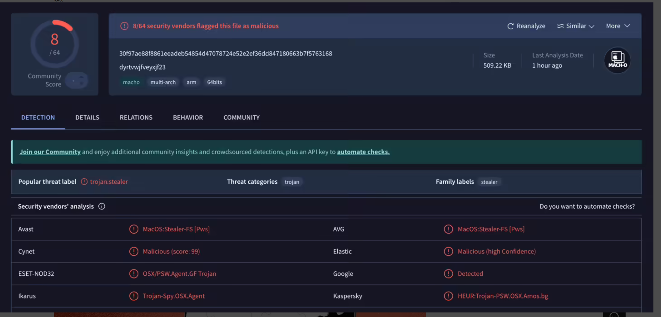Click the Join our Community link
Viewport: 661px width, 317px height.
50,152
